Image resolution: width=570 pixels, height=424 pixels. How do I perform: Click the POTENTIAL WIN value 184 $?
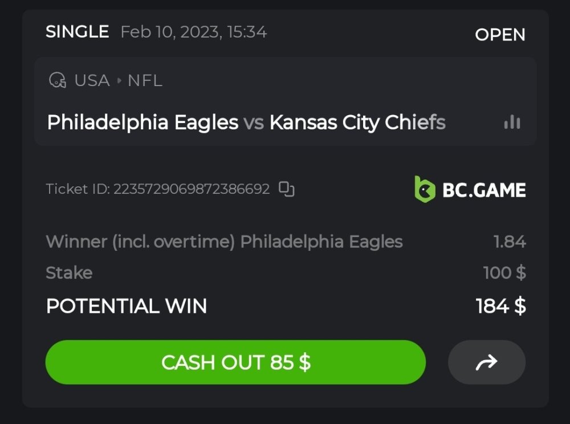(500, 306)
